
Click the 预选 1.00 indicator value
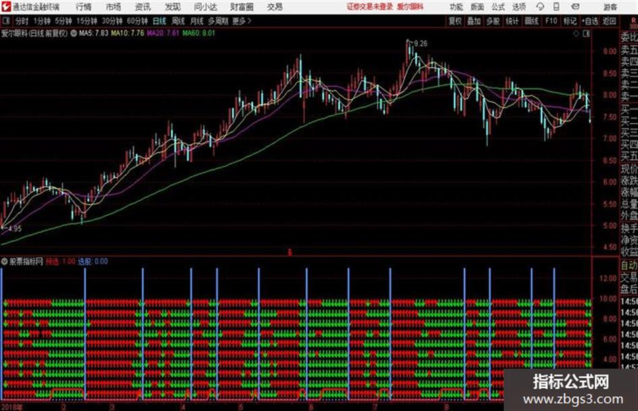click(x=60, y=261)
